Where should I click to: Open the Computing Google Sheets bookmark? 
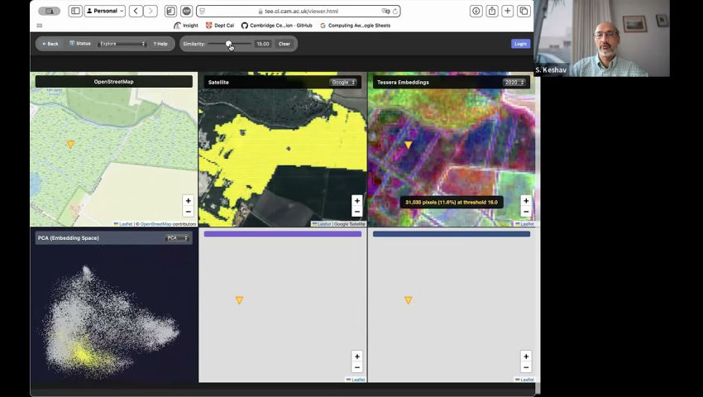tap(355, 26)
